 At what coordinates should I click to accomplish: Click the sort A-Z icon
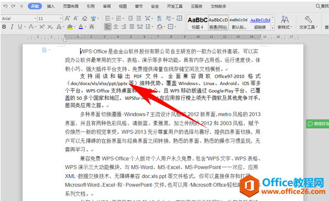(159, 19)
